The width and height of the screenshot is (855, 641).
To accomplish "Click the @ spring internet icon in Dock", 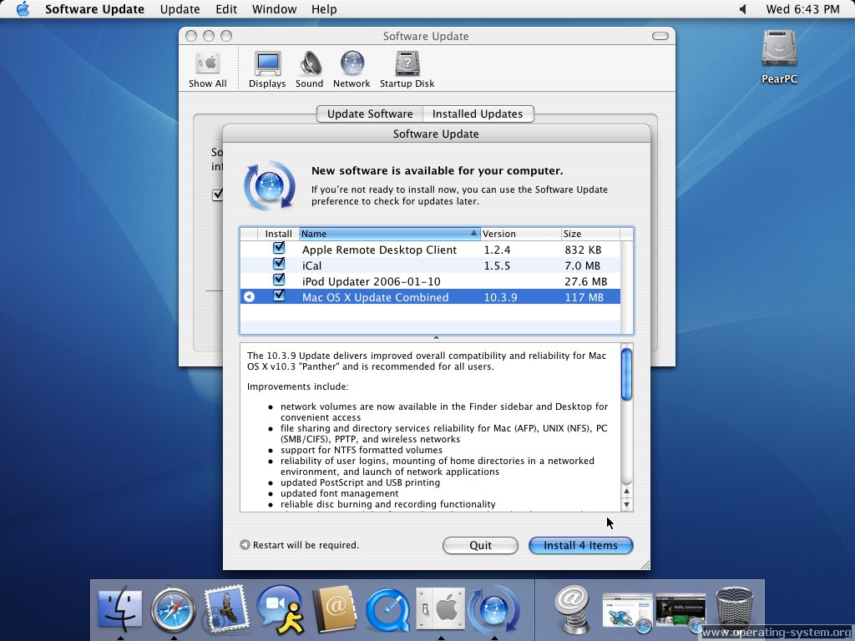I will [571, 608].
